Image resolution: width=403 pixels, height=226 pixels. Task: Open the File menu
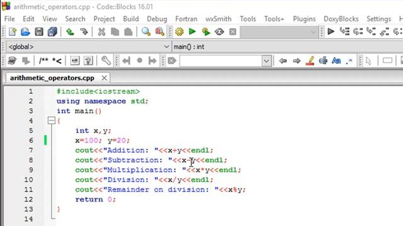(9, 19)
